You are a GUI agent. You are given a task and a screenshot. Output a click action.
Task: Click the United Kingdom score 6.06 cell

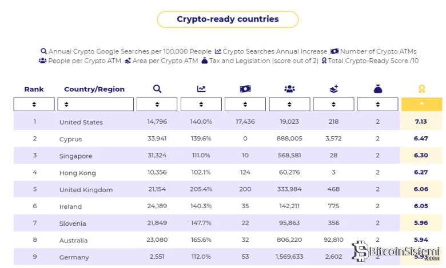click(x=421, y=190)
